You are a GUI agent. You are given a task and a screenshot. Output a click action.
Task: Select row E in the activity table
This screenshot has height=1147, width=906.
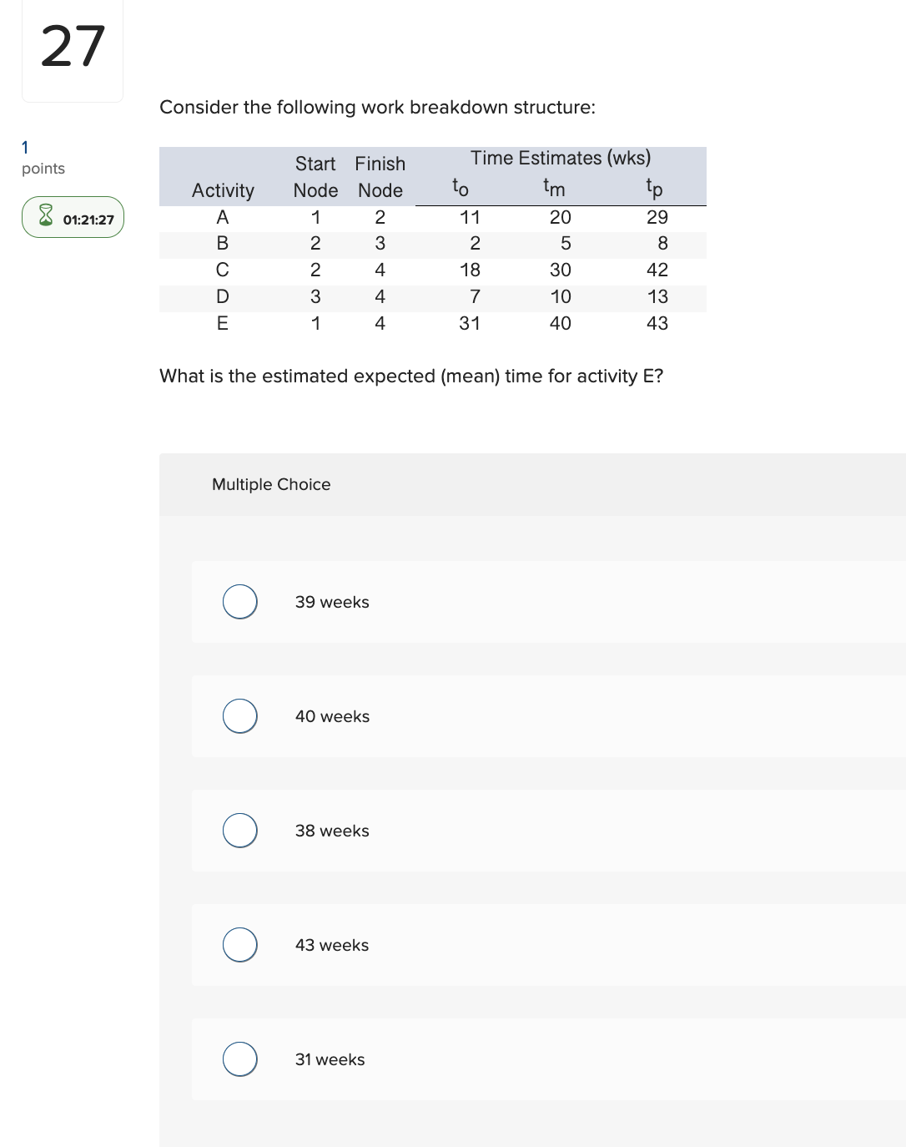434,323
